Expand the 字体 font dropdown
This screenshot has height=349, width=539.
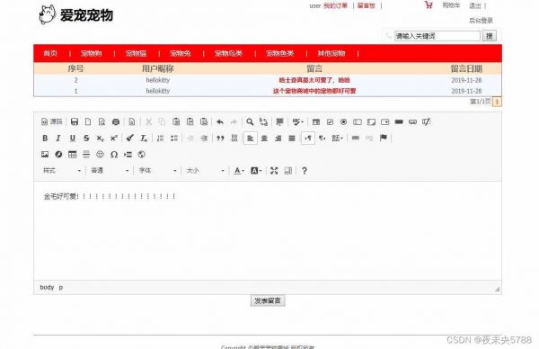click(158, 170)
